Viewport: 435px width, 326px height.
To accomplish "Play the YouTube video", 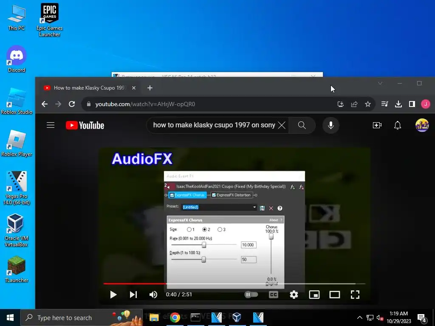I will (x=113, y=295).
